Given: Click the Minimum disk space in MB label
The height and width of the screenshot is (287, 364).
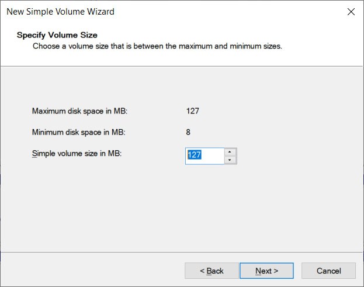Looking at the screenshot, I should click(78, 132).
